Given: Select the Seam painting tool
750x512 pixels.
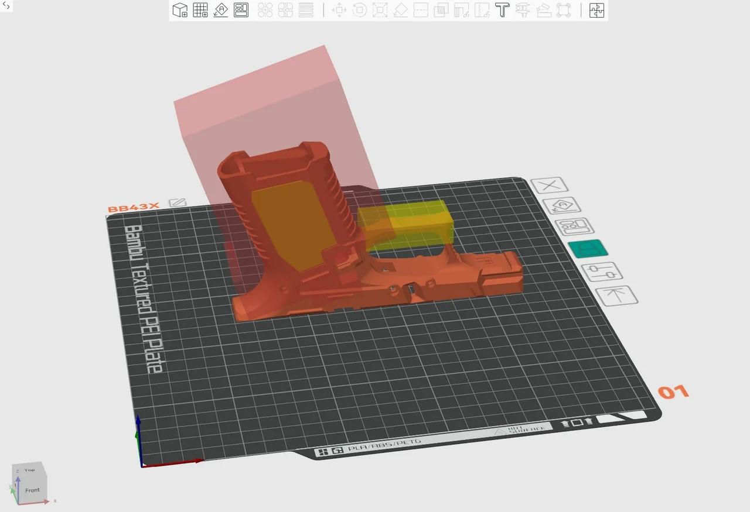Looking at the screenshot, I should point(482,10).
